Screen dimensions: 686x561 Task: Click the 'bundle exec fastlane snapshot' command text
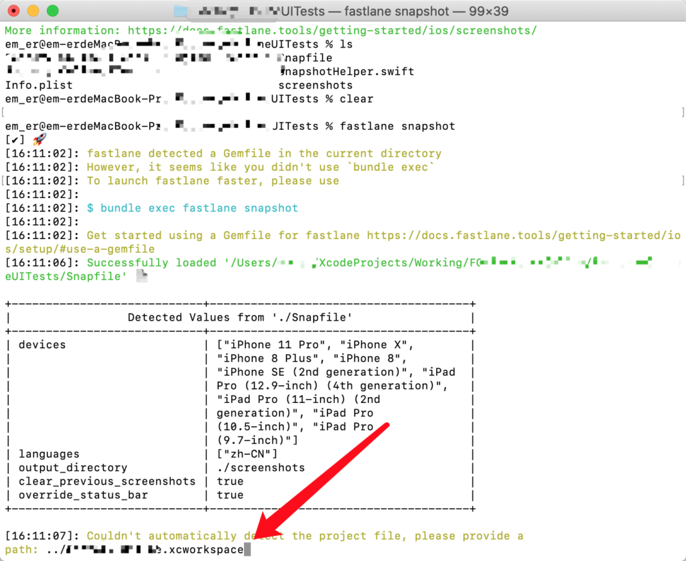coord(199,208)
